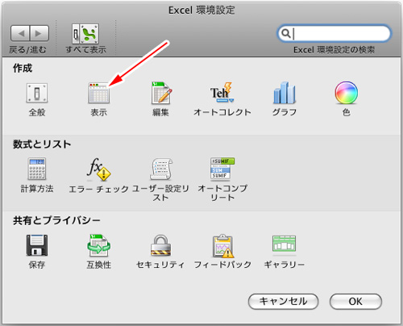Focus the Excel 環境設定の検索 search field

(334, 34)
